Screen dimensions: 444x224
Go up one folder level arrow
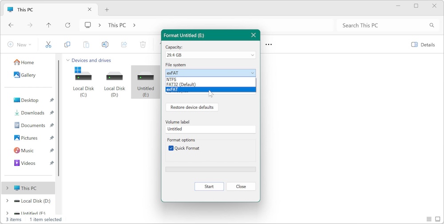point(49,25)
